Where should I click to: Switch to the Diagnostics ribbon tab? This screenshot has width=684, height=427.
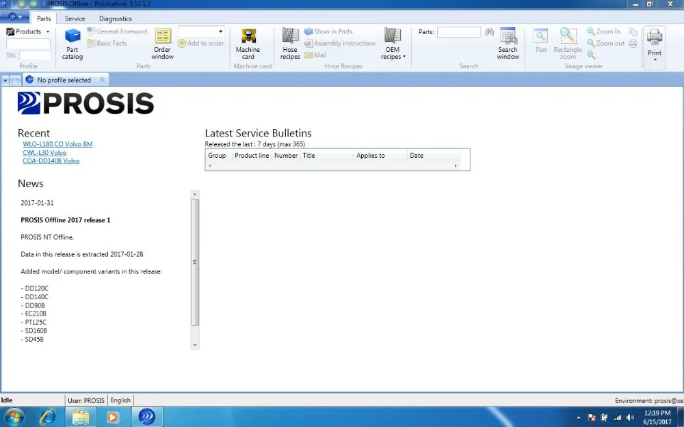coord(115,18)
